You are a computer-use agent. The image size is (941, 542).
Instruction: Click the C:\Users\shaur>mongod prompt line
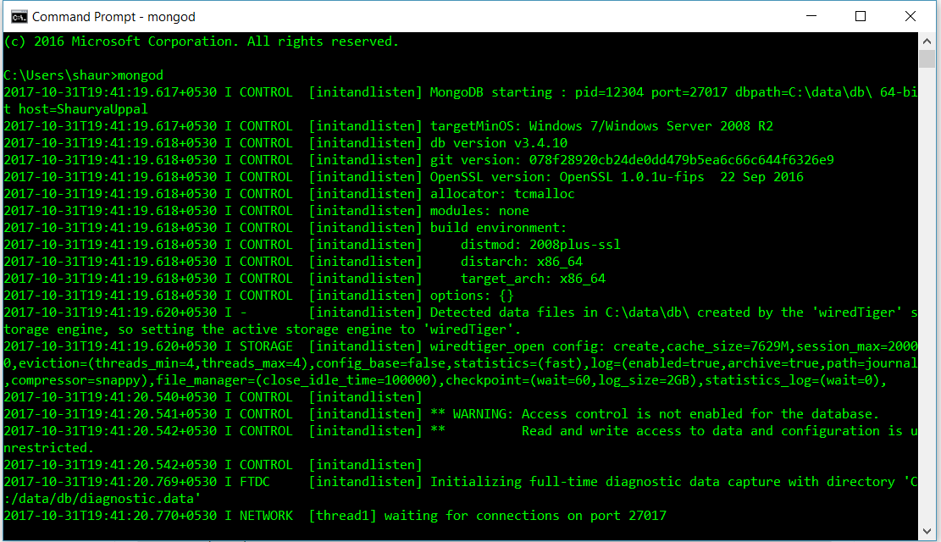pos(76,75)
